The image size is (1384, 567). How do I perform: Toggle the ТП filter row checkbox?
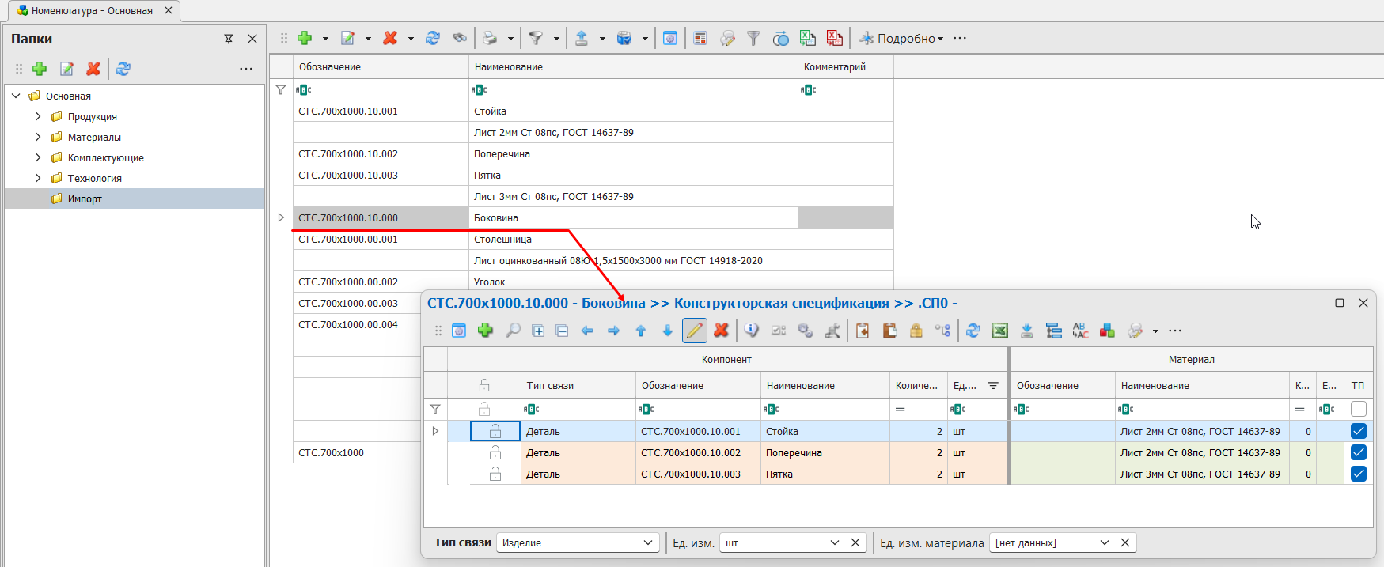(1358, 409)
